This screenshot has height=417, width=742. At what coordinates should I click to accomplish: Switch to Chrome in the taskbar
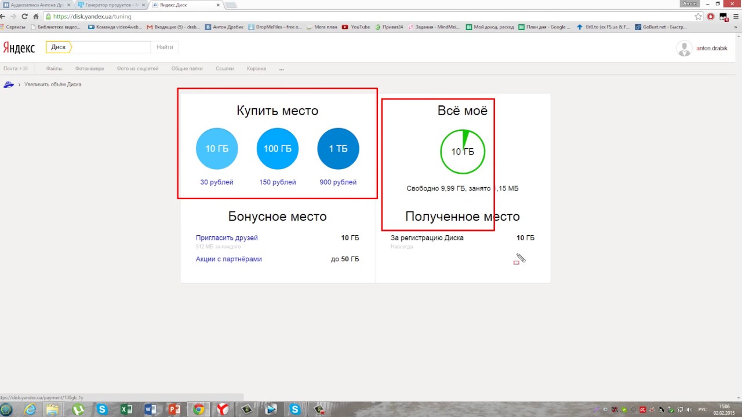[x=199, y=409]
